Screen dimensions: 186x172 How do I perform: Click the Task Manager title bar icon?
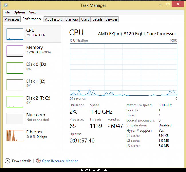6,5
